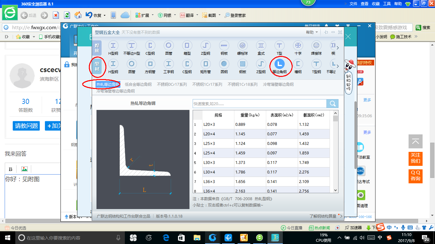Click the 快速搜索 quick search field

pyautogui.click(x=260, y=104)
